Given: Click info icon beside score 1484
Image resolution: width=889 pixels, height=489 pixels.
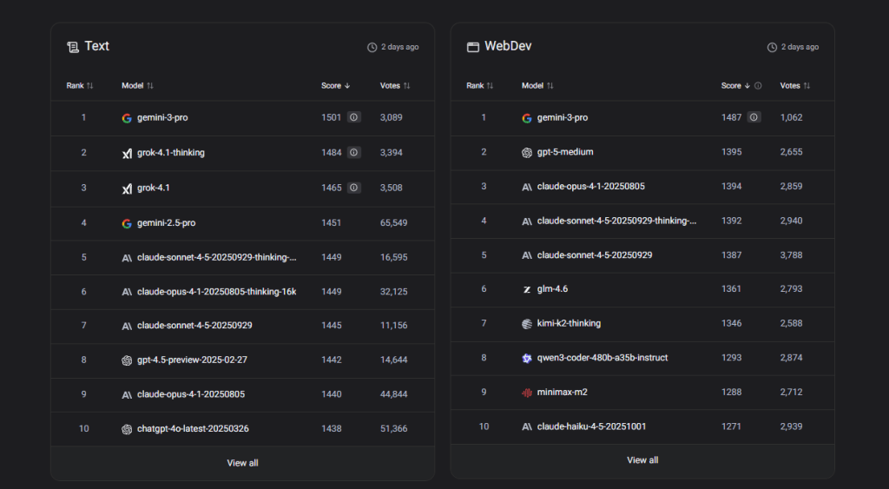Looking at the screenshot, I should pyautogui.click(x=354, y=153).
